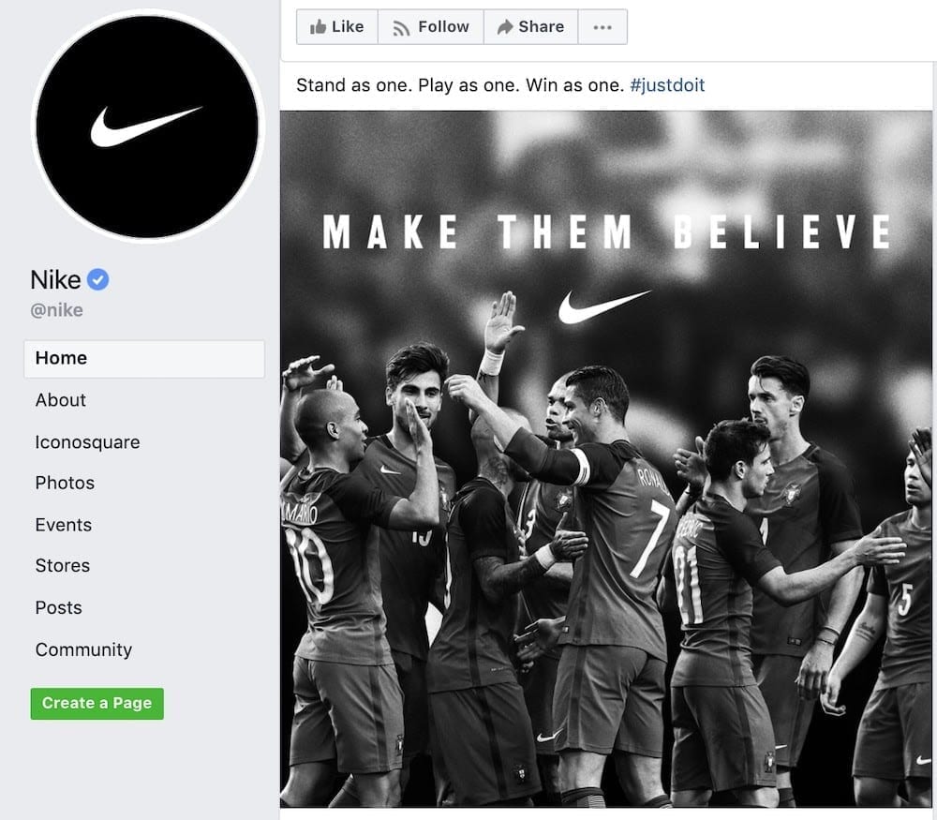
Task: Click the @nike username
Action: 56,310
